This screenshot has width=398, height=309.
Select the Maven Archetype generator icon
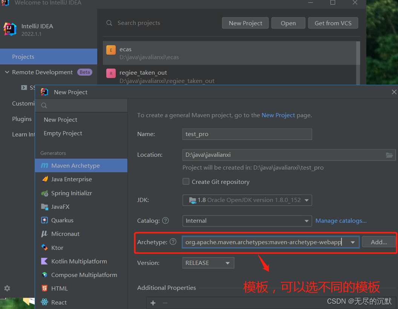click(44, 166)
